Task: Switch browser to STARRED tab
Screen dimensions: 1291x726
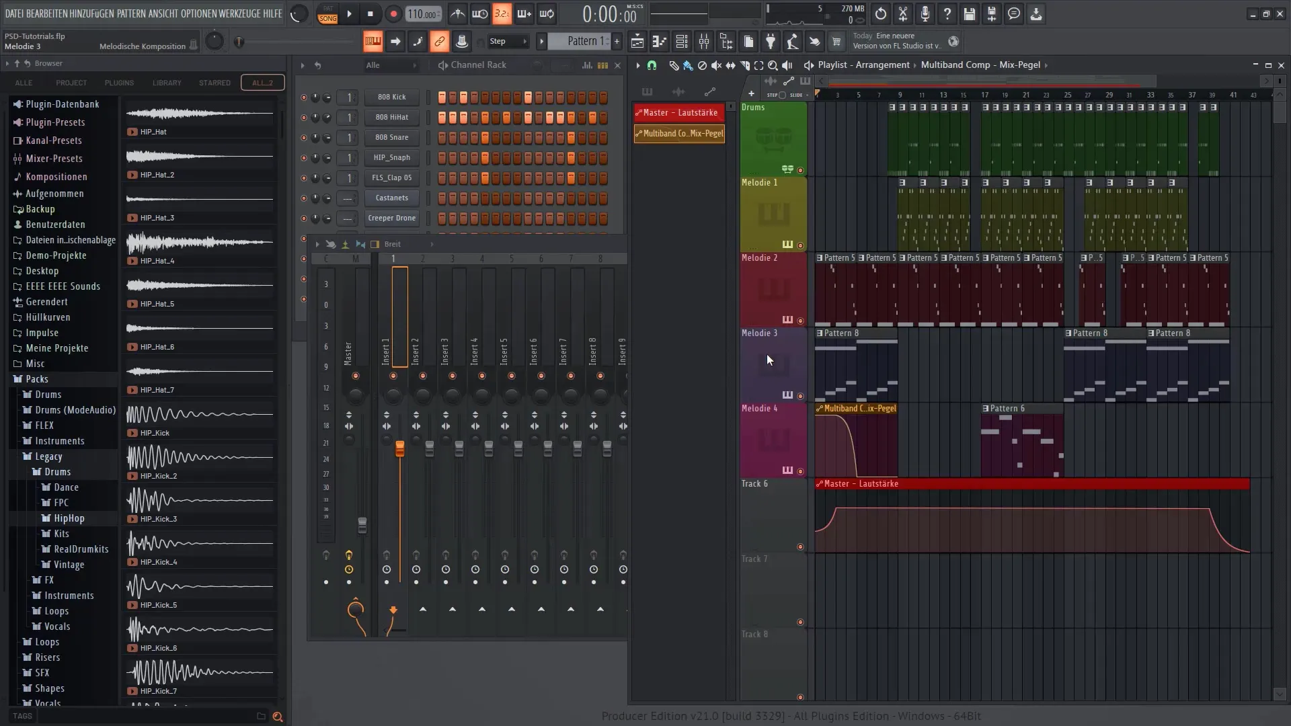Action: [214, 83]
